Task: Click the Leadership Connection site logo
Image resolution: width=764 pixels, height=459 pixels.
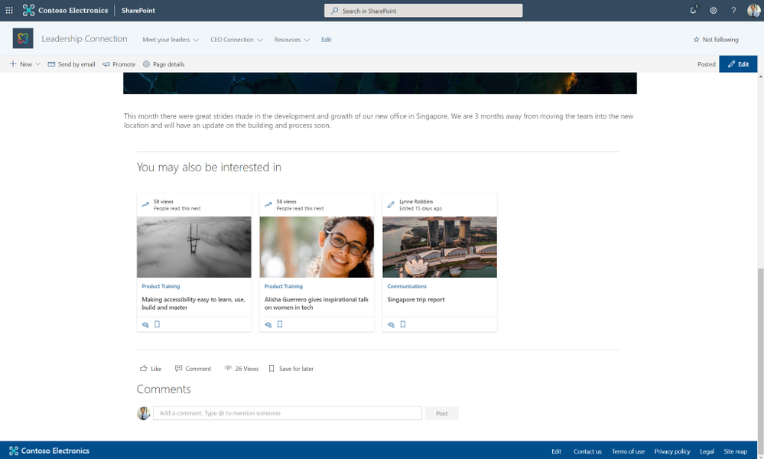Action: 23,38
